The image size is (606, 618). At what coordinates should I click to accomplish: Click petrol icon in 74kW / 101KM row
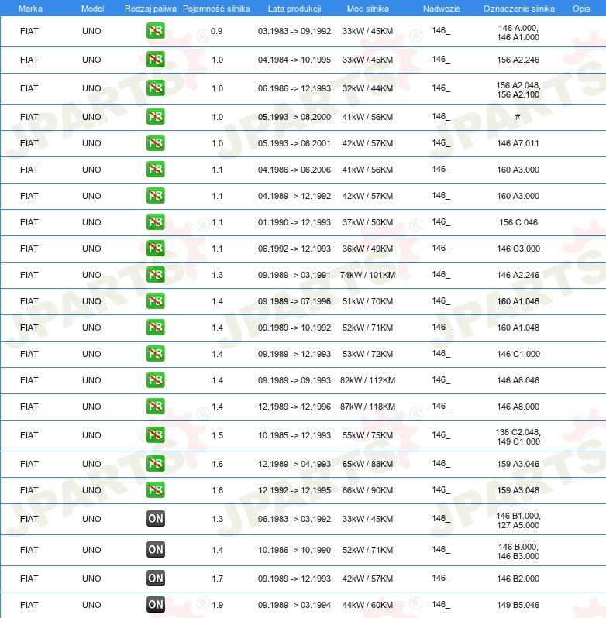(155, 275)
